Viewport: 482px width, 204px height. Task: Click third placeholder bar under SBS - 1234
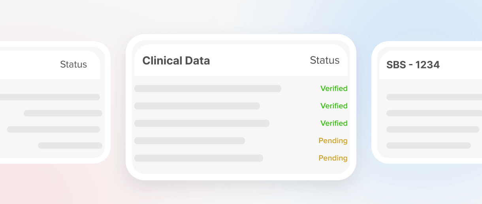(x=433, y=129)
